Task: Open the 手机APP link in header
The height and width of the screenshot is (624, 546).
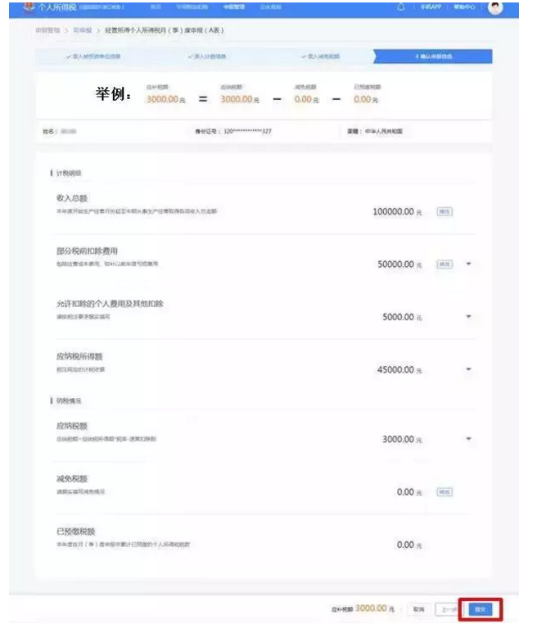Action: pyautogui.click(x=431, y=7)
